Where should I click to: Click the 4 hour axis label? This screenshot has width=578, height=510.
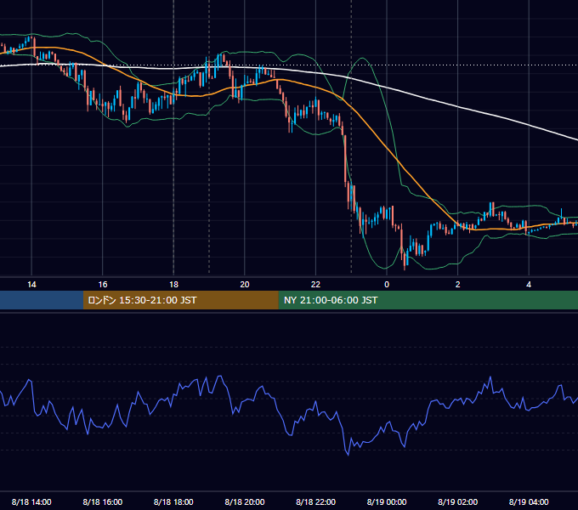coord(529,285)
